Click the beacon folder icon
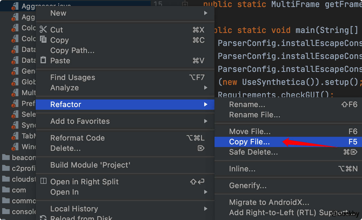362x220 pixels. (x=6, y=157)
